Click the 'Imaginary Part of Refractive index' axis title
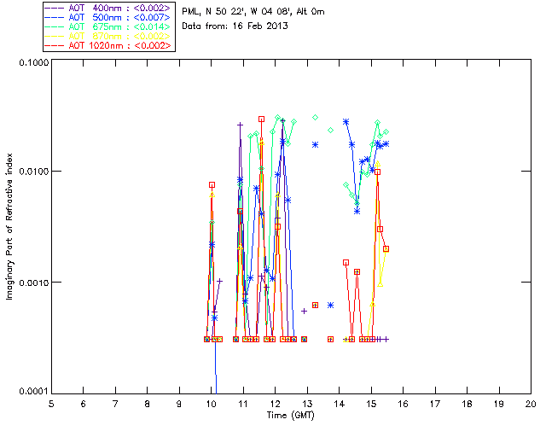The width and height of the screenshot is (546, 437). tap(9, 226)
